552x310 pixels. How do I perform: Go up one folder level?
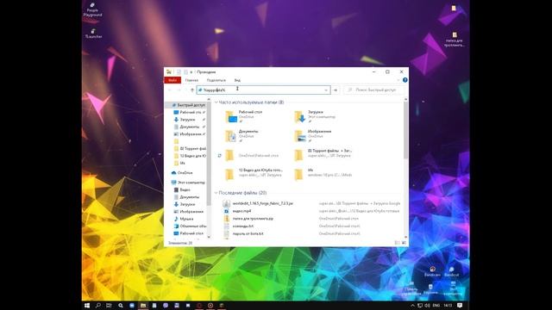coord(191,90)
